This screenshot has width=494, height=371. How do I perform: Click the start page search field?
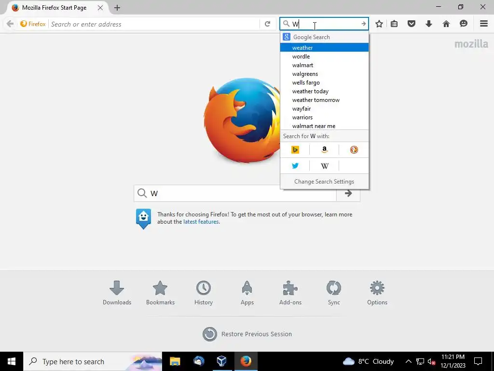[x=235, y=193]
